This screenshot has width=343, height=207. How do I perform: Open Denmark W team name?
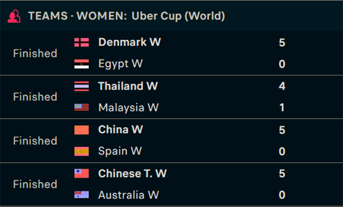[130, 42]
